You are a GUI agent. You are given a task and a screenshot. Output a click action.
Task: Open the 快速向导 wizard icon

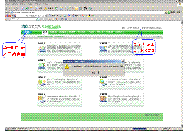coord(42,49)
